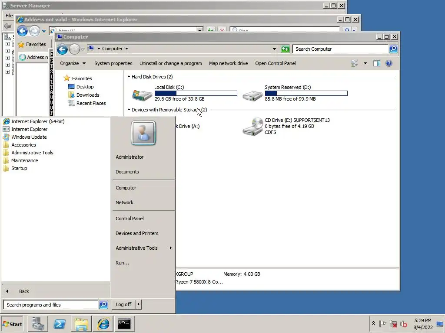The image size is (445, 333).
Task: Collapse Devices with Removable Storage group
Action: pos(129,110)
